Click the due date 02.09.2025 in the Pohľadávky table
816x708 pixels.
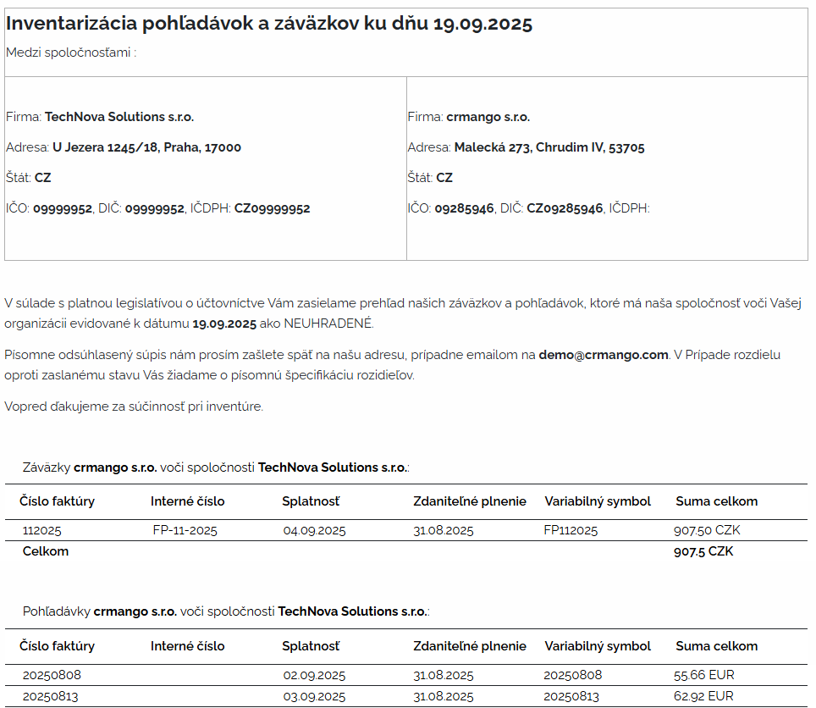point(314,676)
